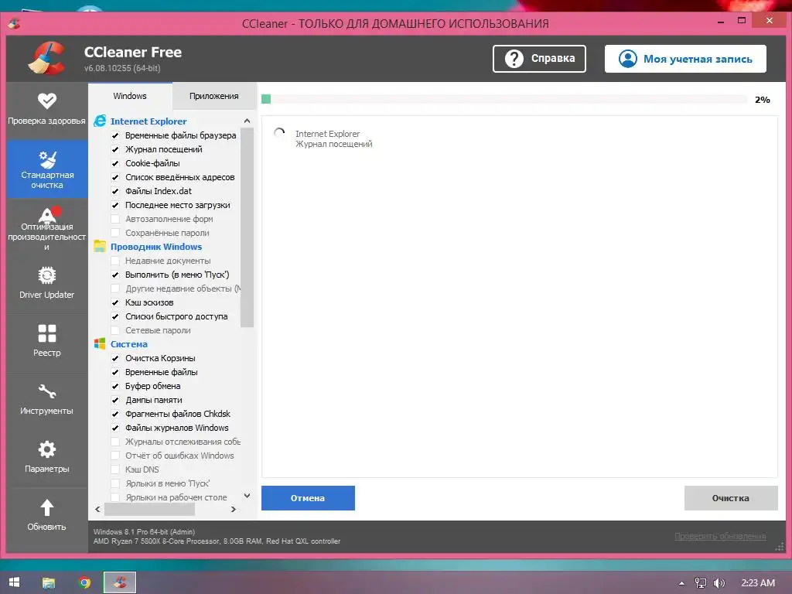Uncheck Cookie-файлы checkbox
The image size is (792, 594).
115,163
